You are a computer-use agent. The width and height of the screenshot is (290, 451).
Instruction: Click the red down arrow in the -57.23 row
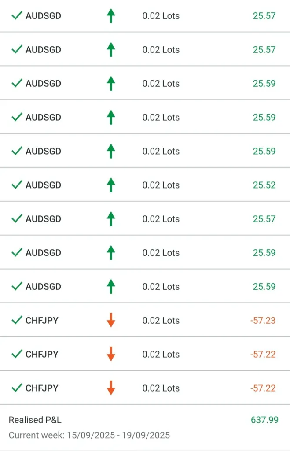111,321
